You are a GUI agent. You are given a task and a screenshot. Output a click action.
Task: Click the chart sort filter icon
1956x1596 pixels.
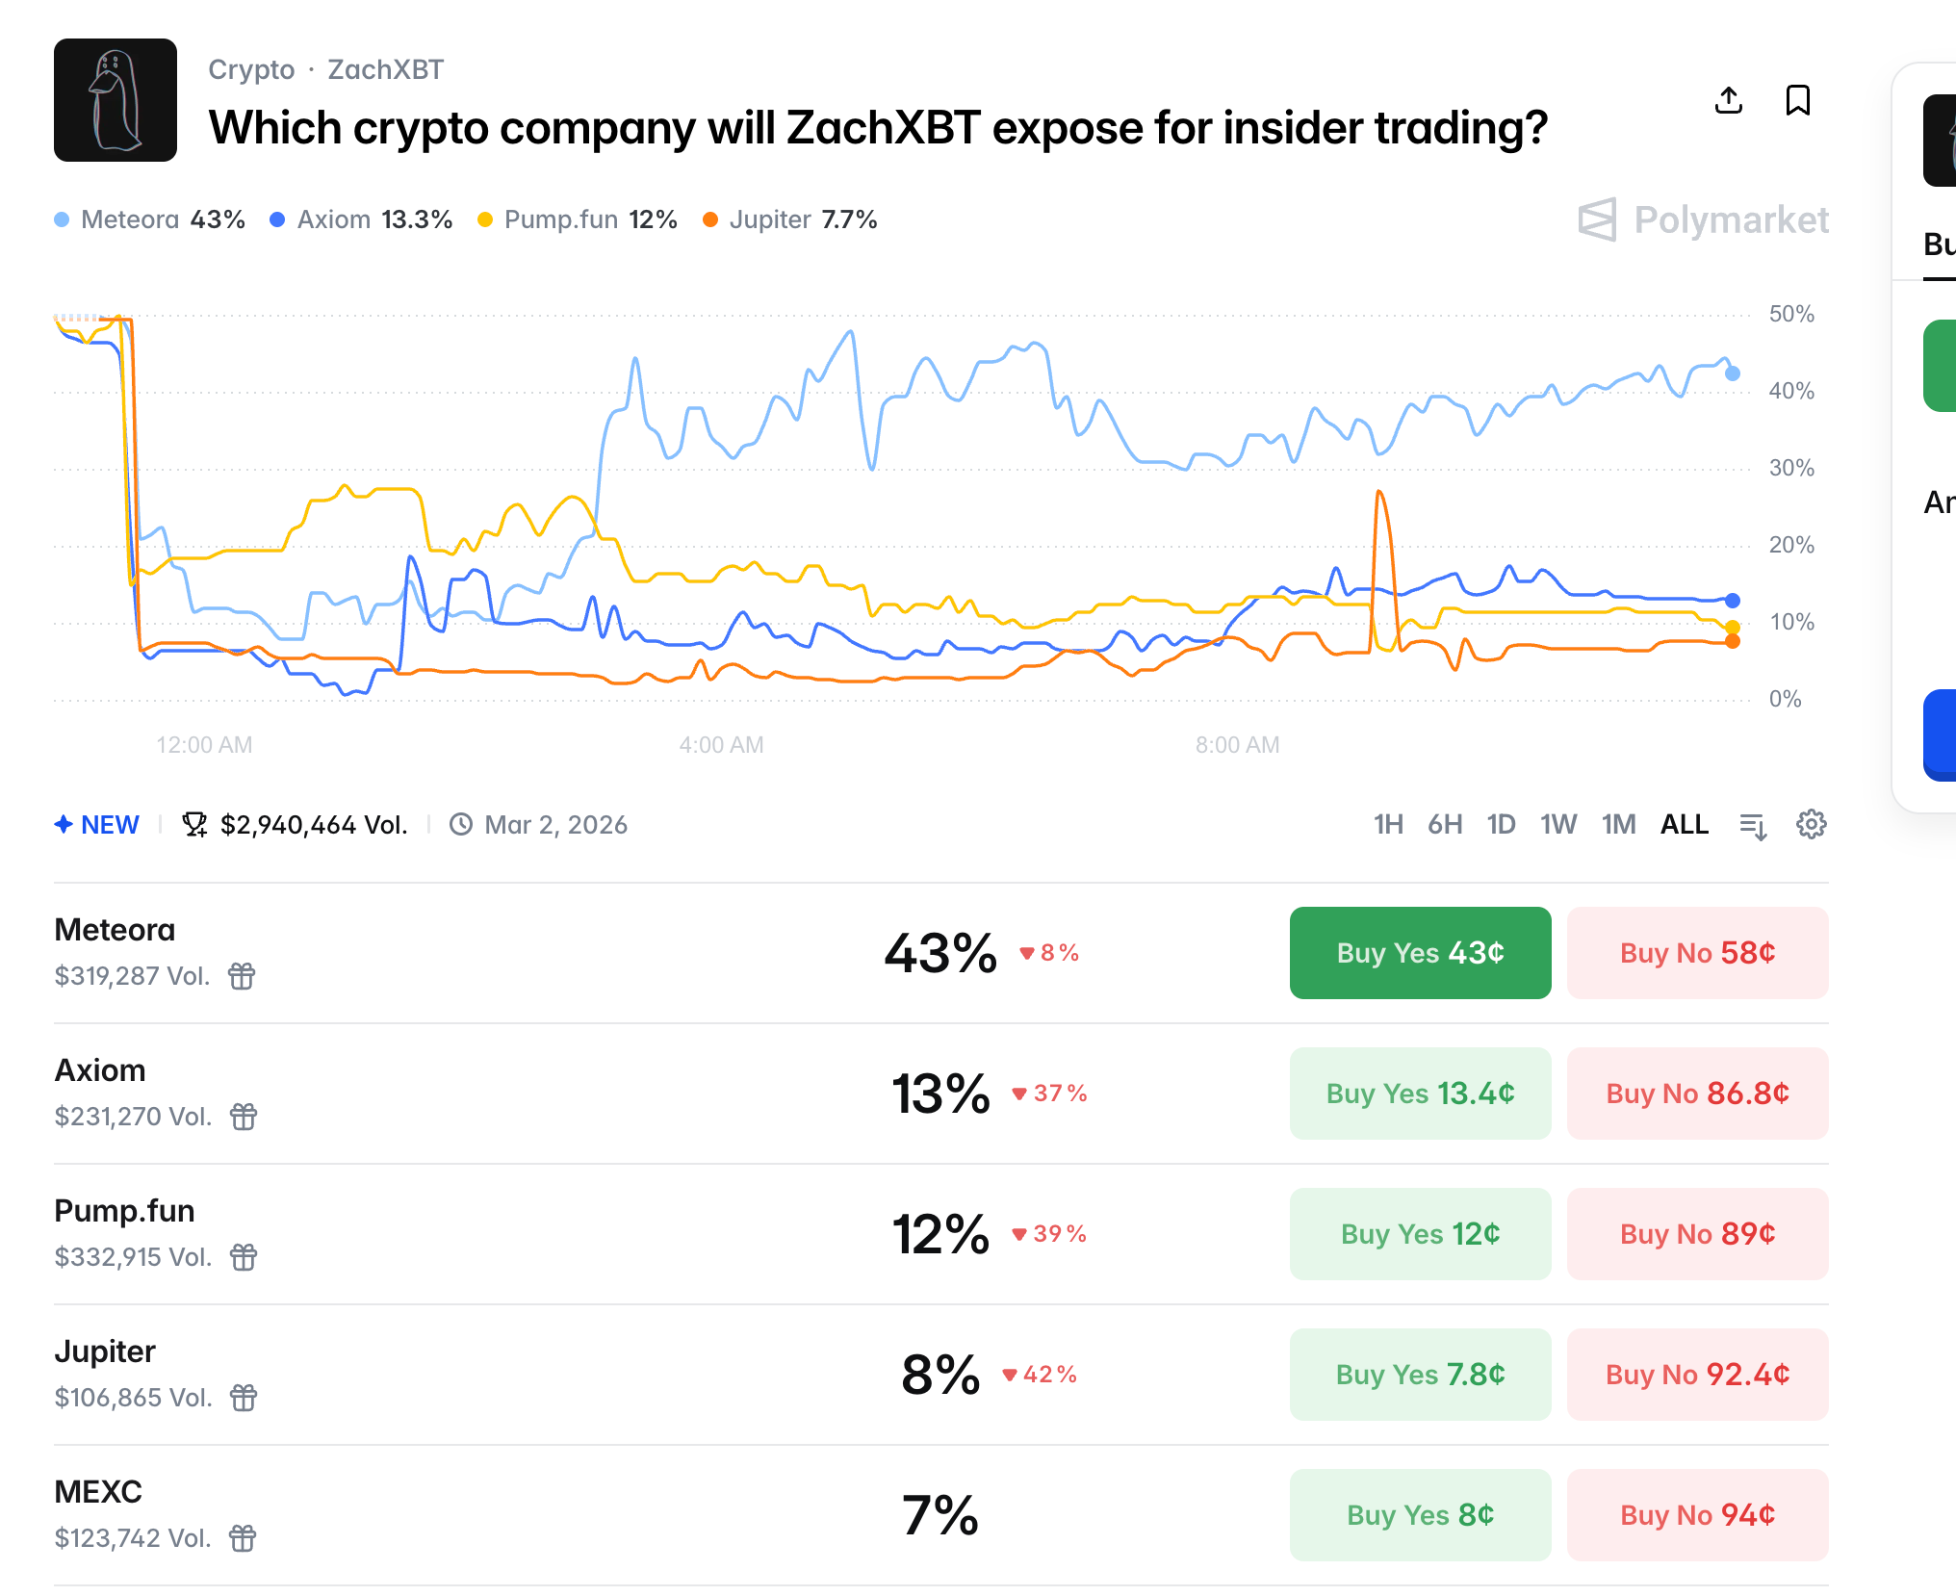(x=1753, y=826)
